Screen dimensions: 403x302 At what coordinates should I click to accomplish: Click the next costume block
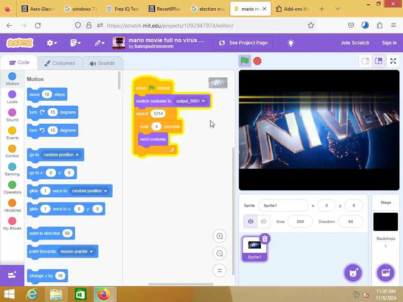(153, 140)
